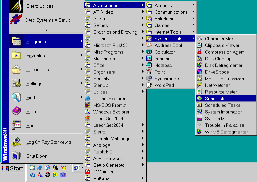
Task: Click the Disk Defragmenter icon
Action: click(199, 65)
